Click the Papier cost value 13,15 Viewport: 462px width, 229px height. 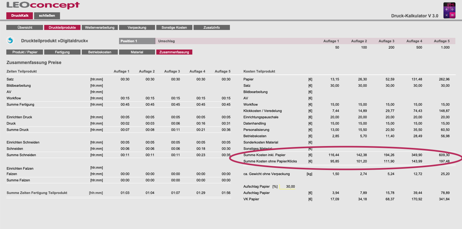tap(334, 79)
